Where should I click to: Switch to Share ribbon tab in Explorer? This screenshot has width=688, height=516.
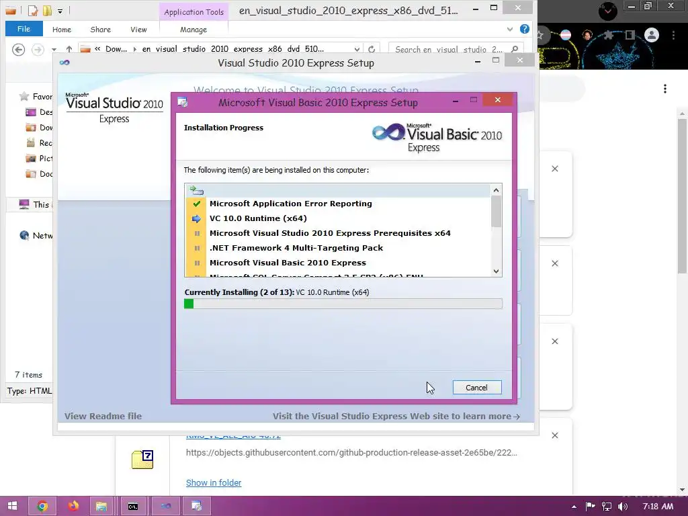click(x=101, y=30)
